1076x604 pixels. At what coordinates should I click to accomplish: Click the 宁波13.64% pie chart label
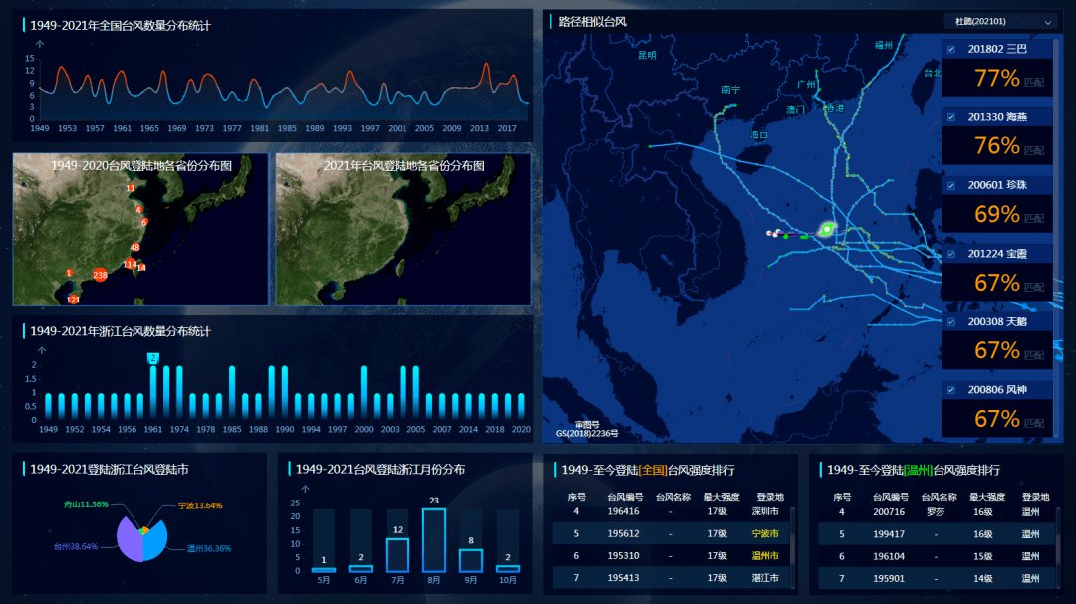[199, 505]
